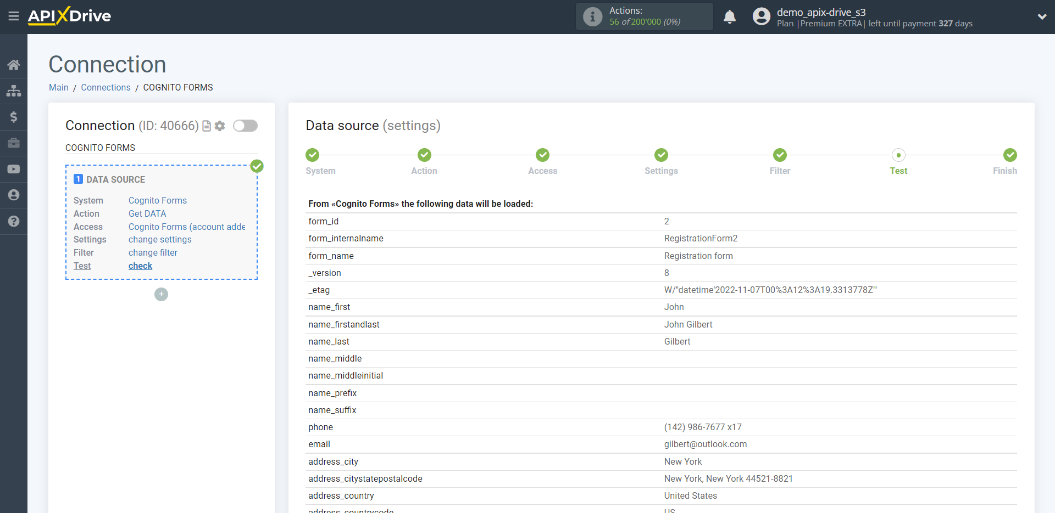
Task: Open the Cognito Forms system link
Action: [158, 201]
